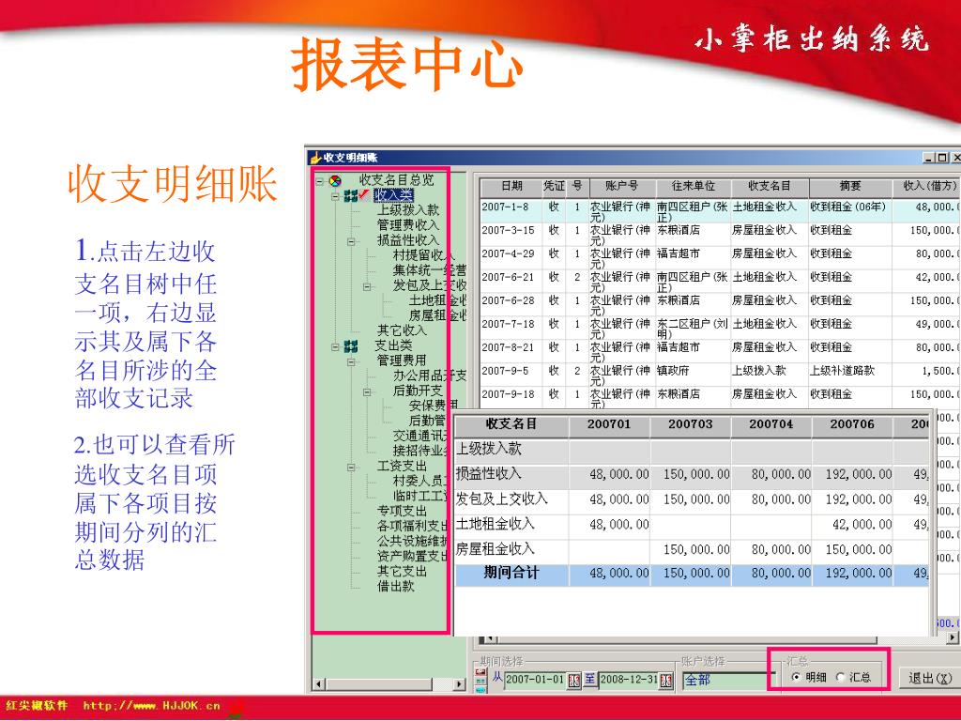The width and height of the screenshot is (961, 721).
Task: Click the 摘要 column header
Action: click(x=850, y=187)
